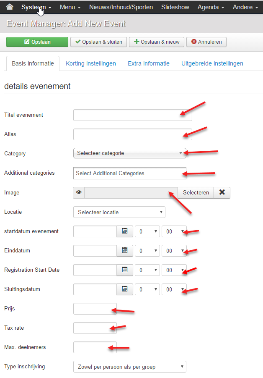
Task: Clear the Image field with X button
Action: 222,193
